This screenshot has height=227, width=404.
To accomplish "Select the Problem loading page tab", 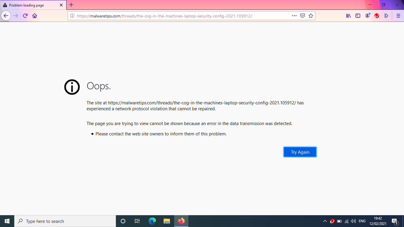I will (33, 5).
